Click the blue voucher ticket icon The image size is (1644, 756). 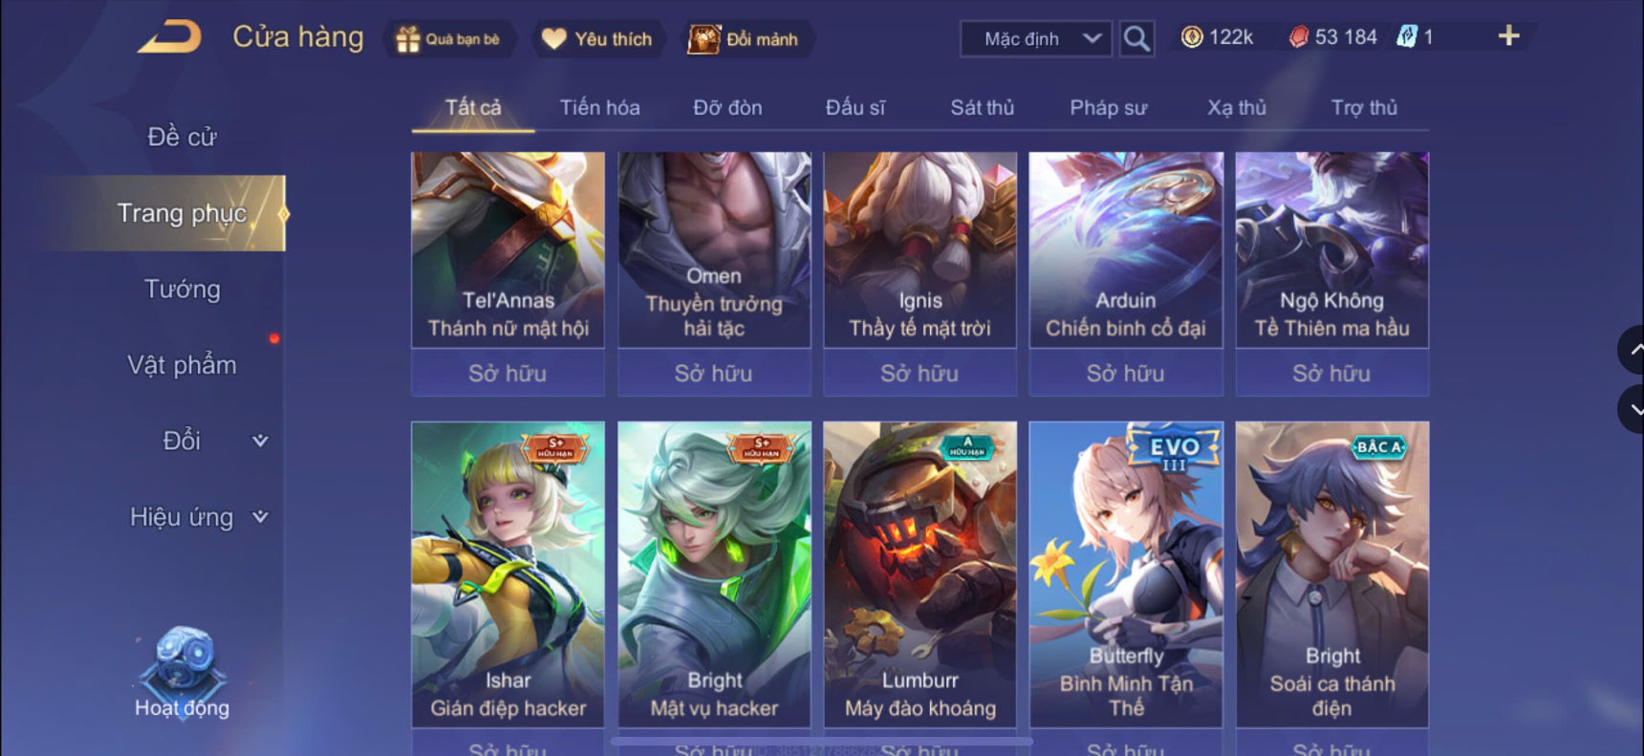tap(1406, 37)
